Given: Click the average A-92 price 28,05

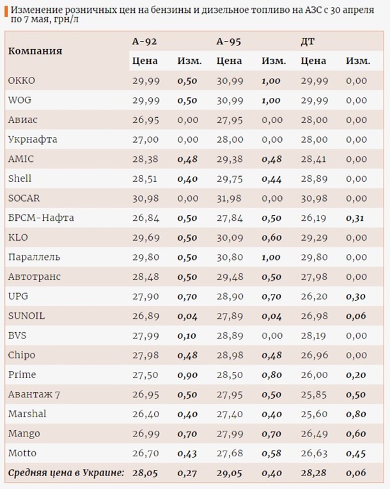Looking at the screenshot, I should [145, 473].
